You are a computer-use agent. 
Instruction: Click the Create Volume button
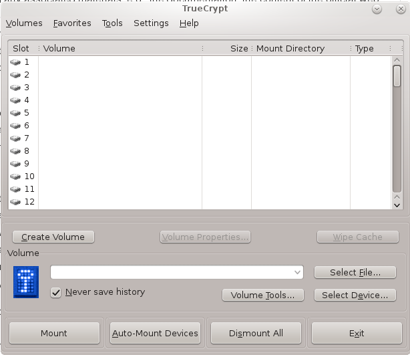[53, 237]
